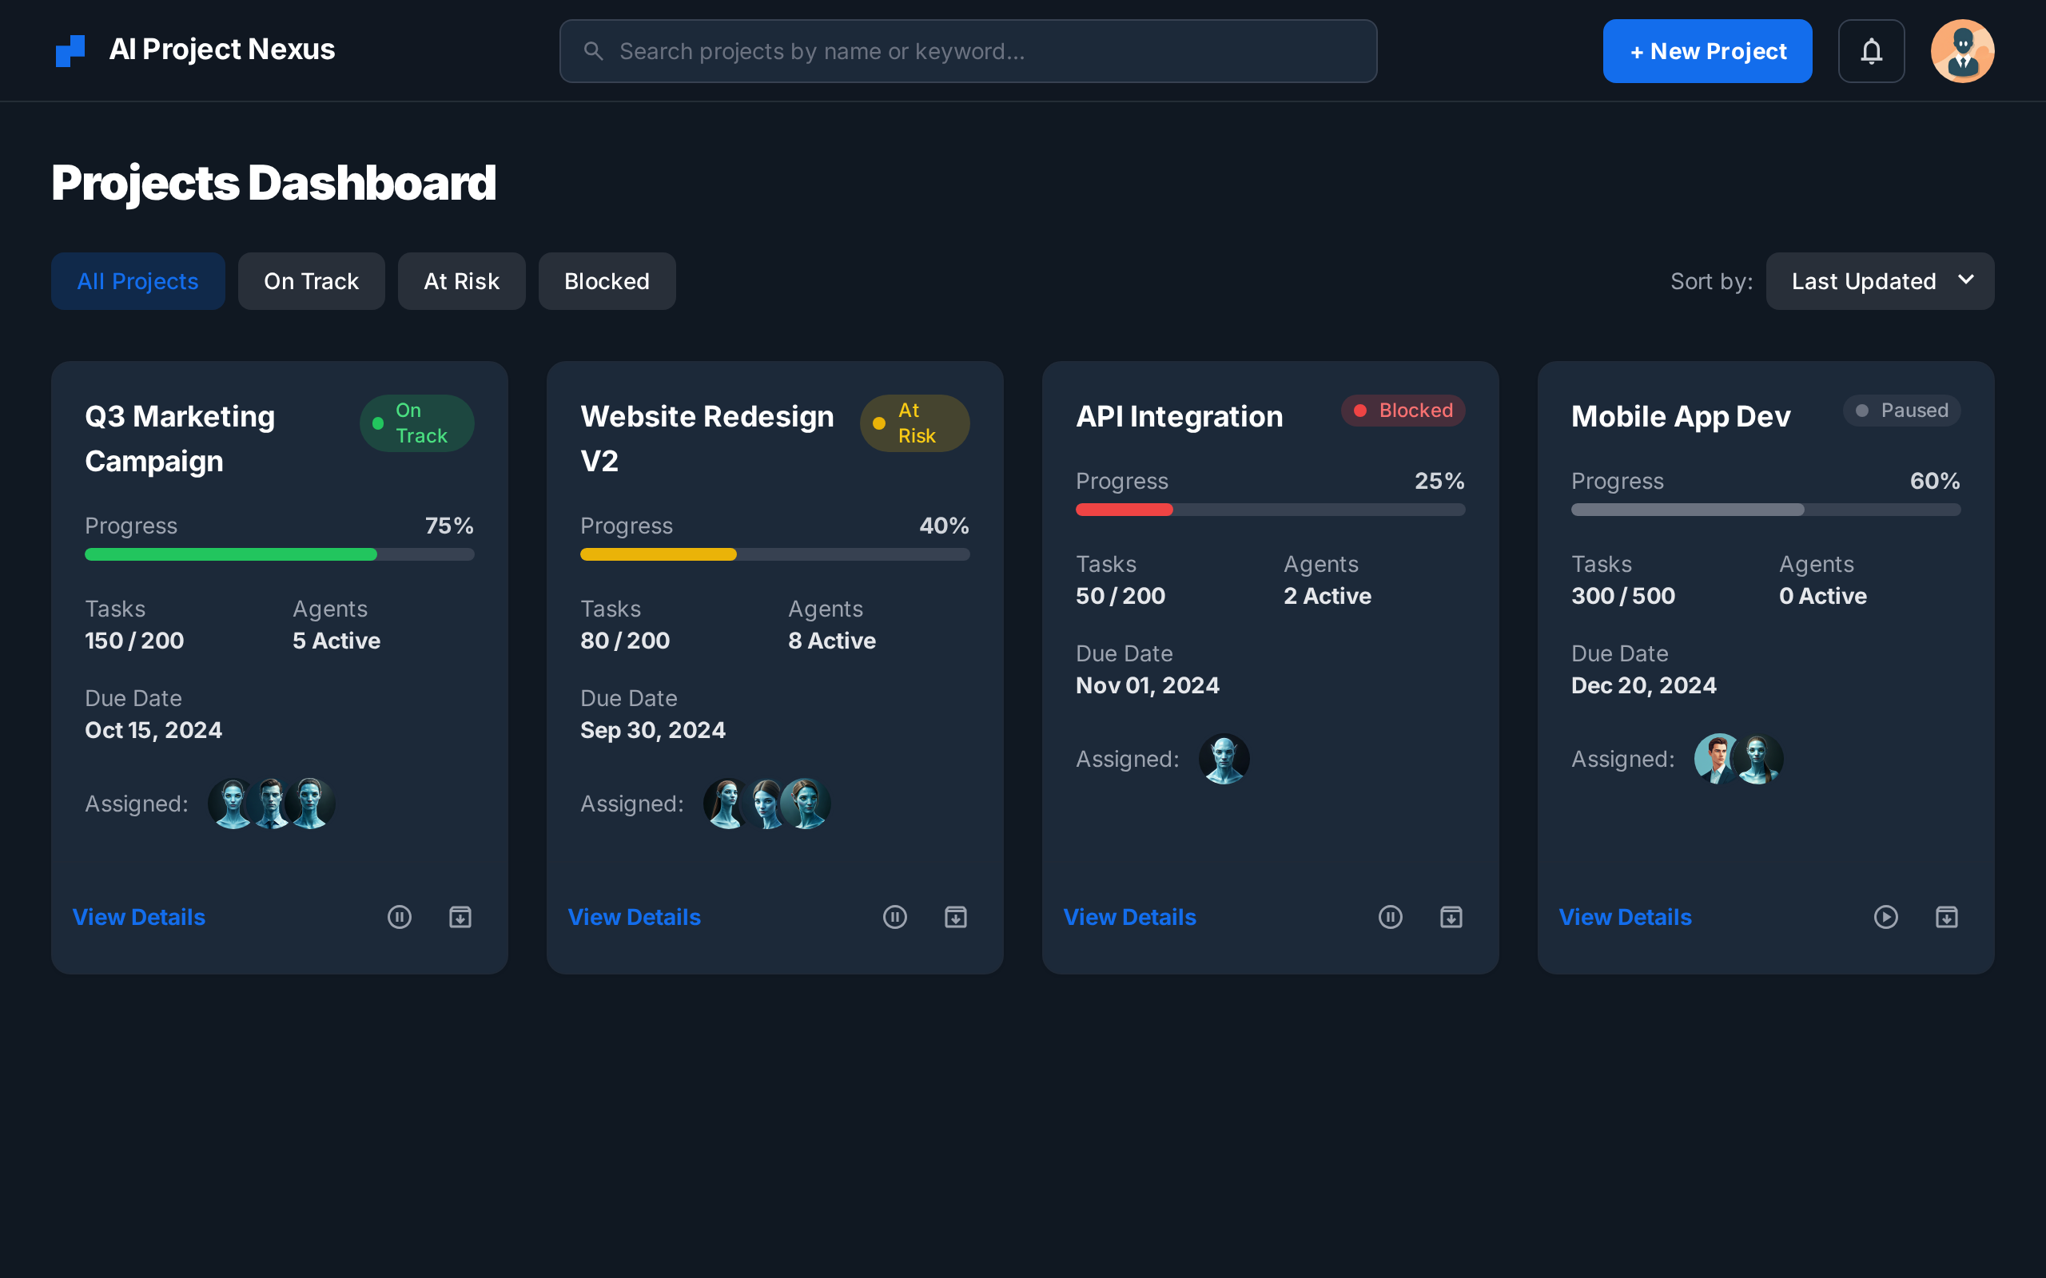Click the notification bell icon

1871,50
